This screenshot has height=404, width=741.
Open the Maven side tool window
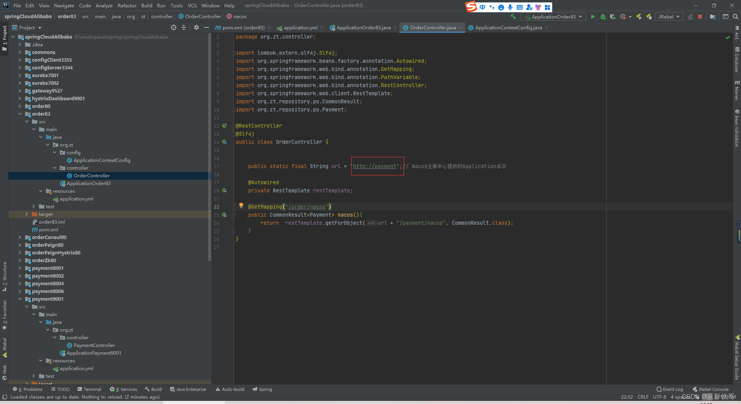click(x=737, y=91)
